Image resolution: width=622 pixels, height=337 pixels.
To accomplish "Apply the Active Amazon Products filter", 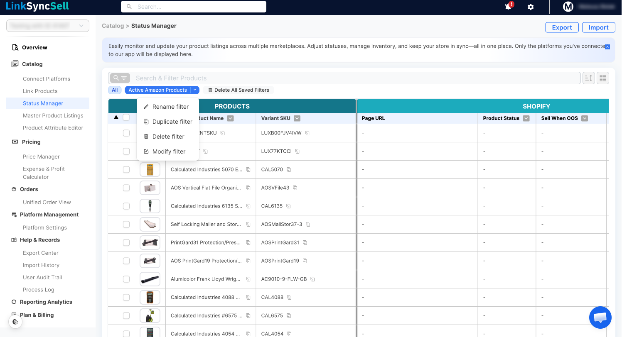I will click(158, 90).
